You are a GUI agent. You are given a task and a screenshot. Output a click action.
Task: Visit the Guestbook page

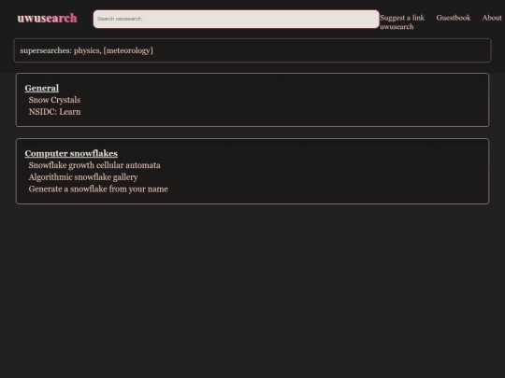[x=454, y=18]
